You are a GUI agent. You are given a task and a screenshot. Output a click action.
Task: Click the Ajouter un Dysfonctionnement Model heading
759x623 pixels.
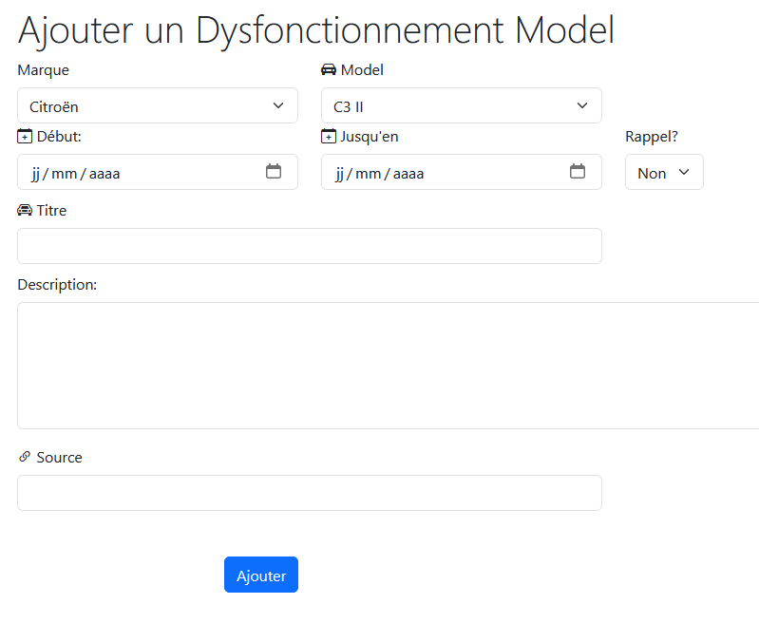pyautogui.click(x=316, y=30)
